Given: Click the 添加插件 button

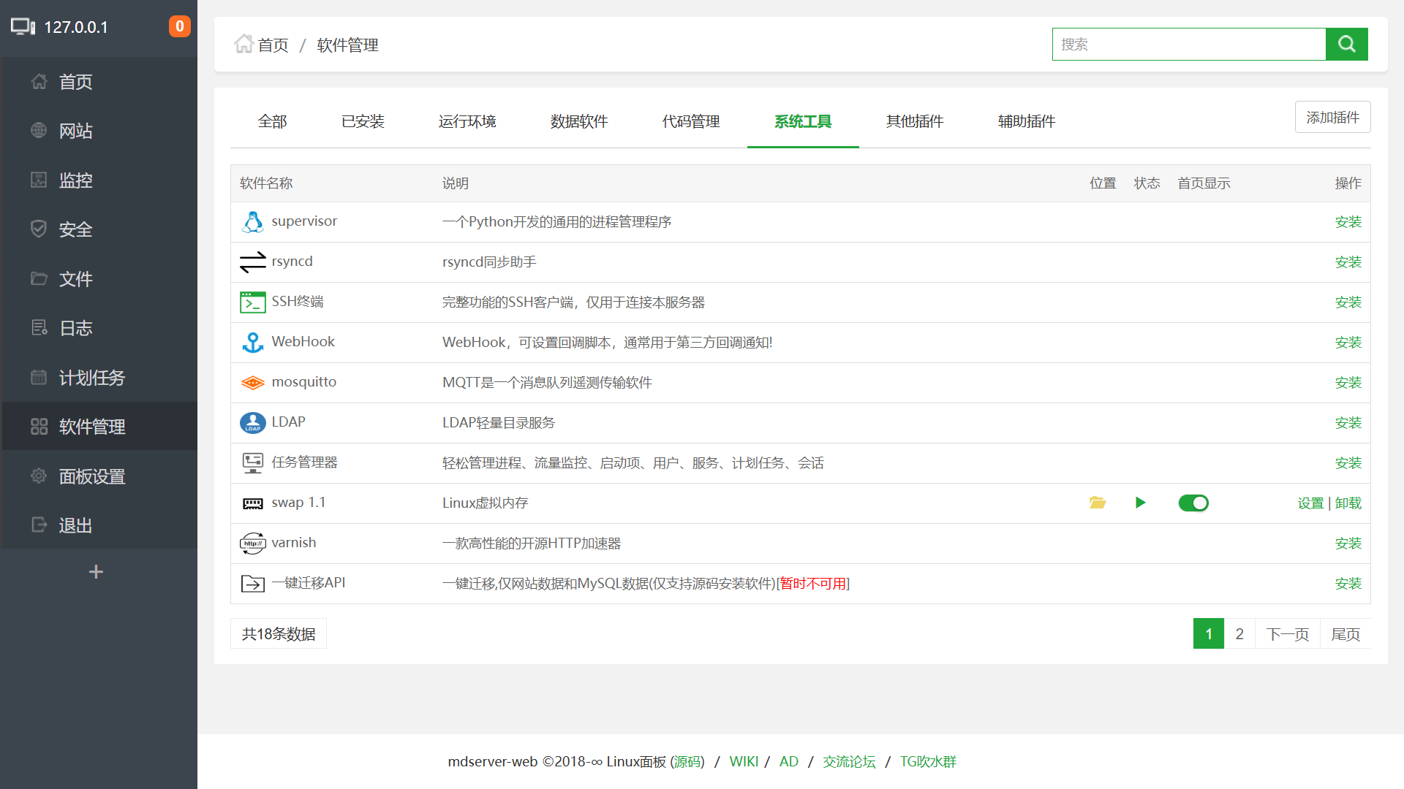Looking at the screenshot, I should (x=1332, y=117).
